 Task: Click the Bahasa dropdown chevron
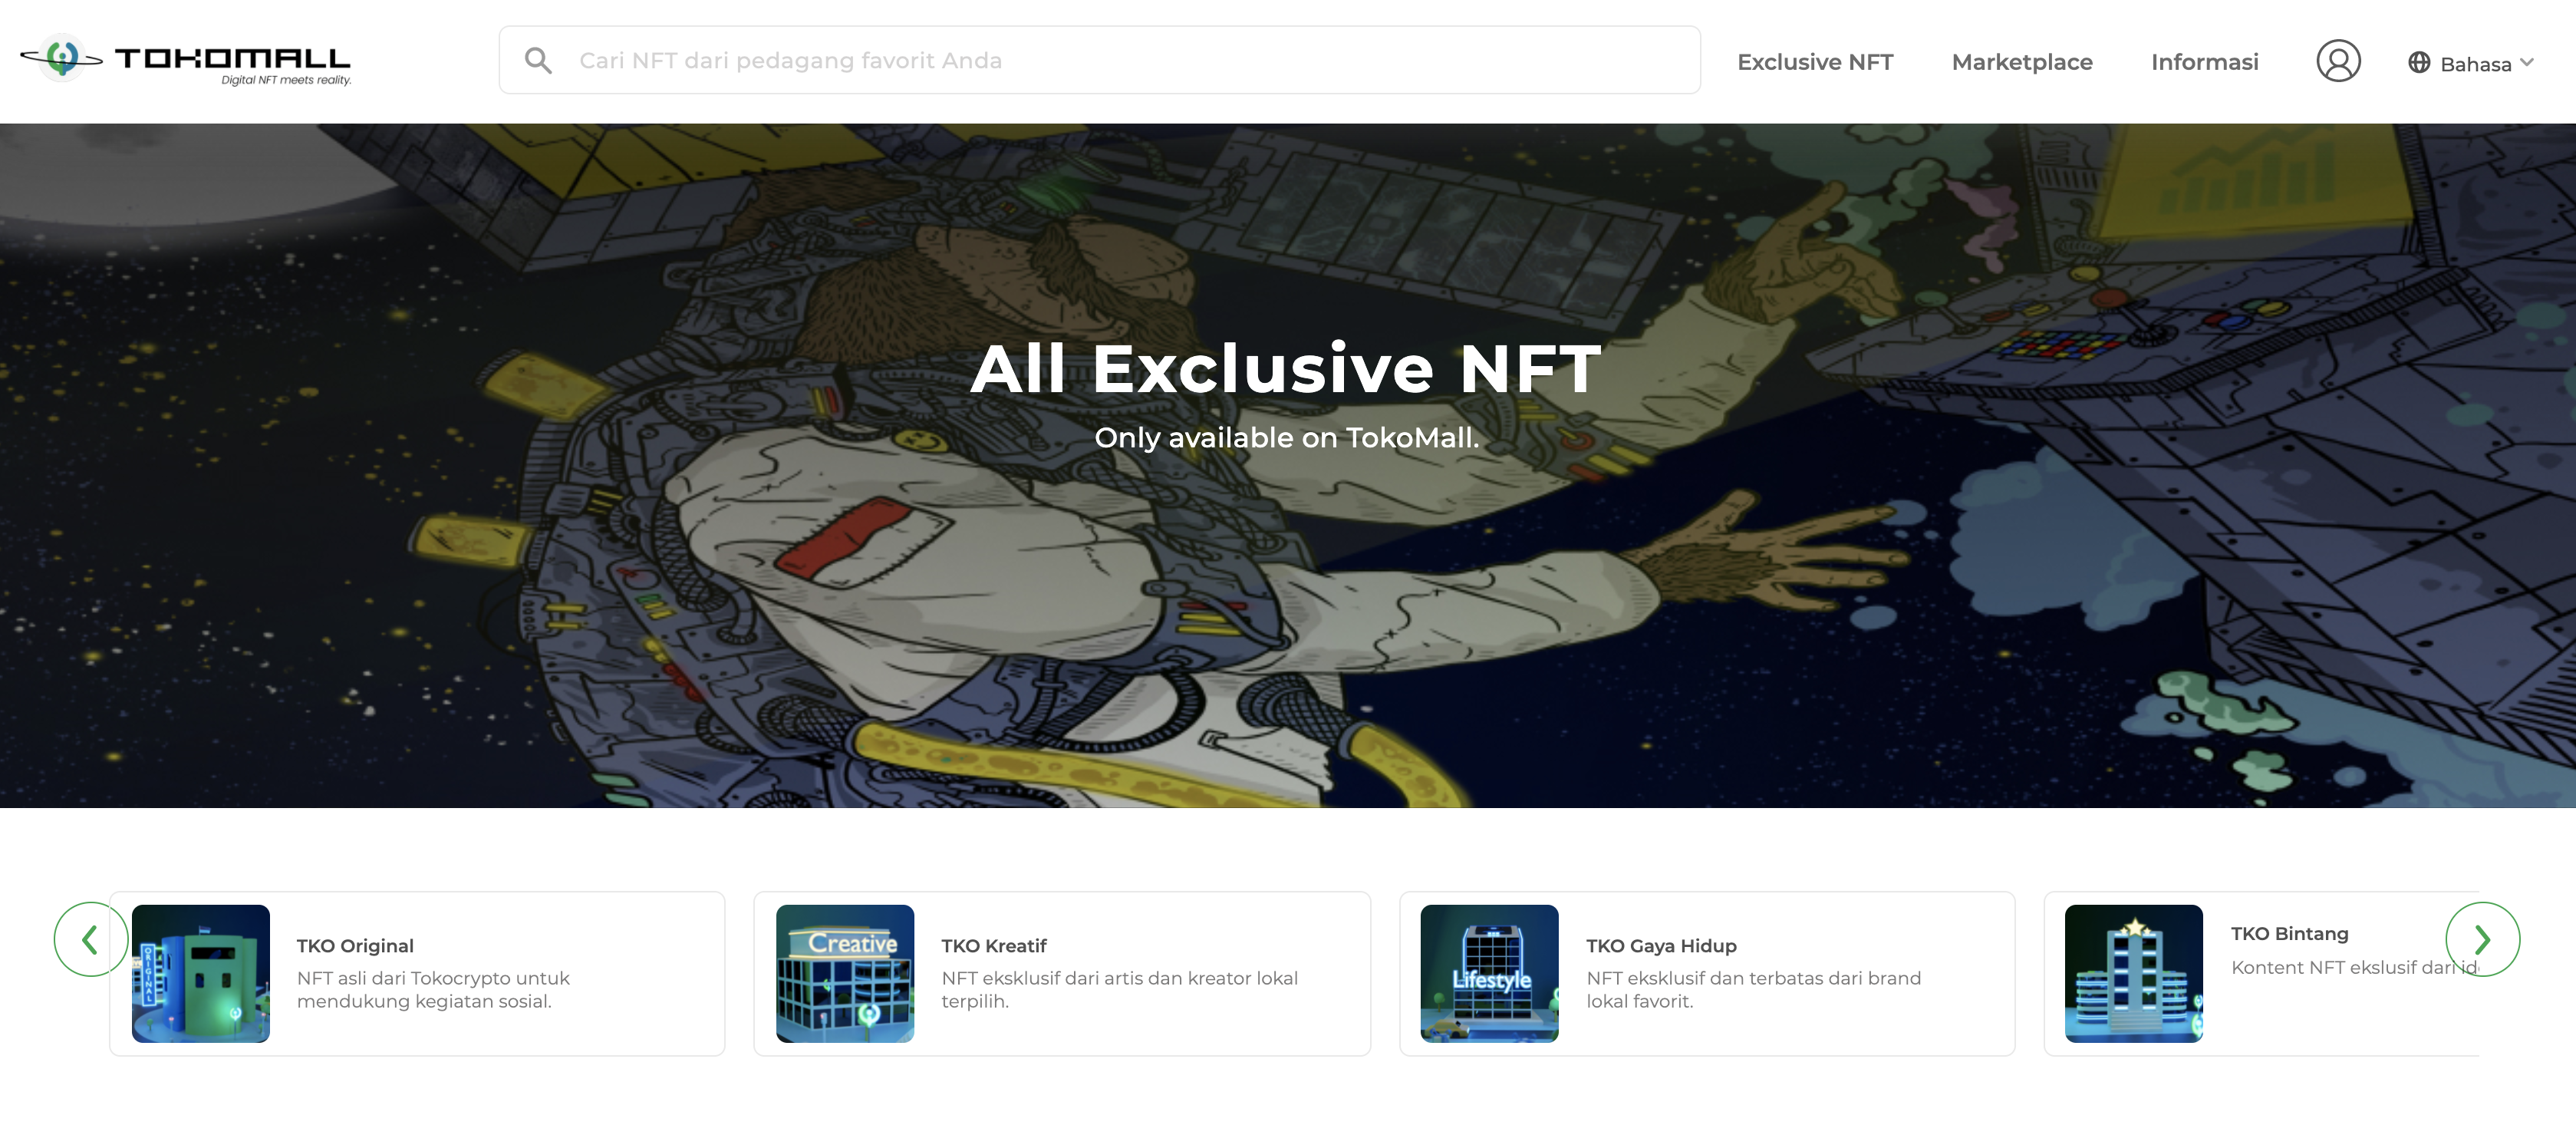click(2527, 62)
